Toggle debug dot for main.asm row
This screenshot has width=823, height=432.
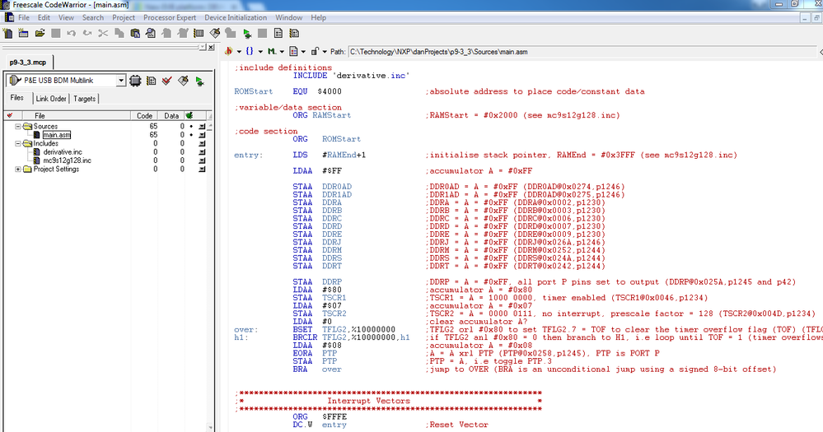(x=191, y=135)
